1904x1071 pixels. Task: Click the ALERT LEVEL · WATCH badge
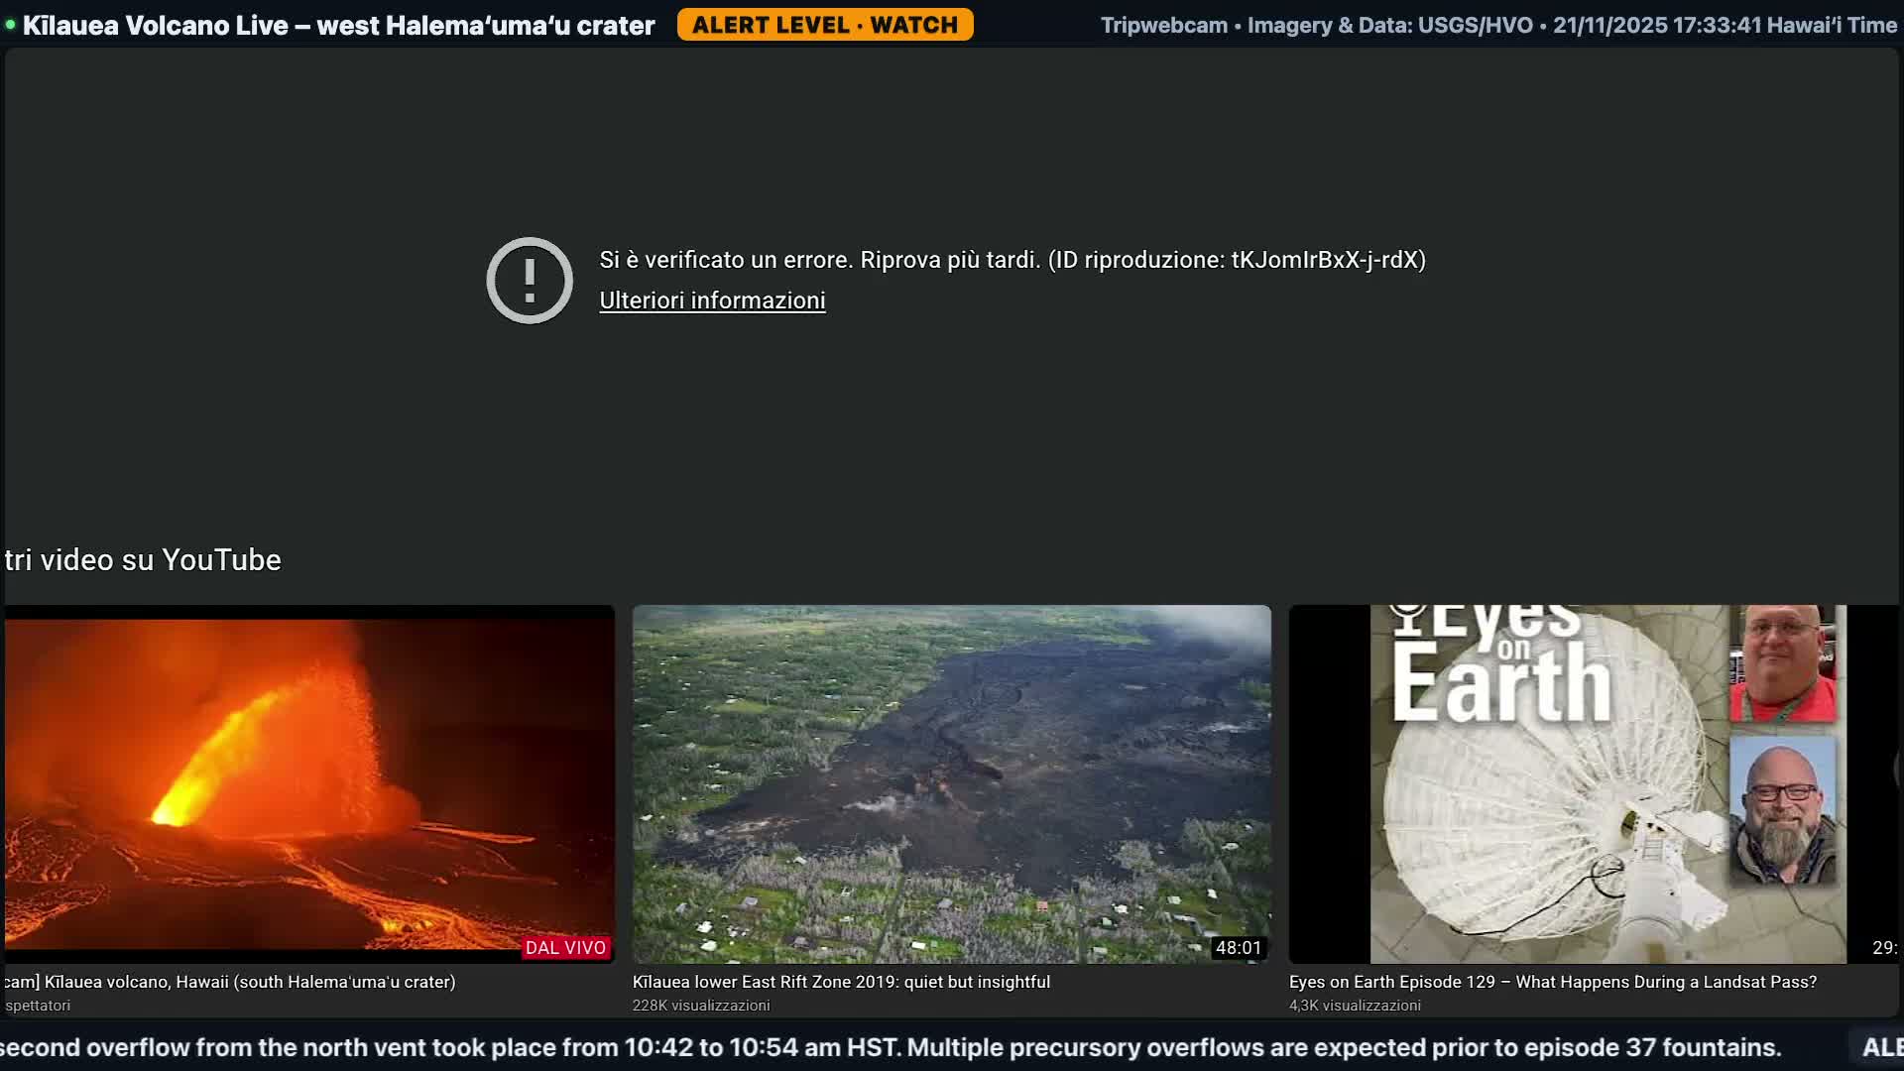point(825,25)
